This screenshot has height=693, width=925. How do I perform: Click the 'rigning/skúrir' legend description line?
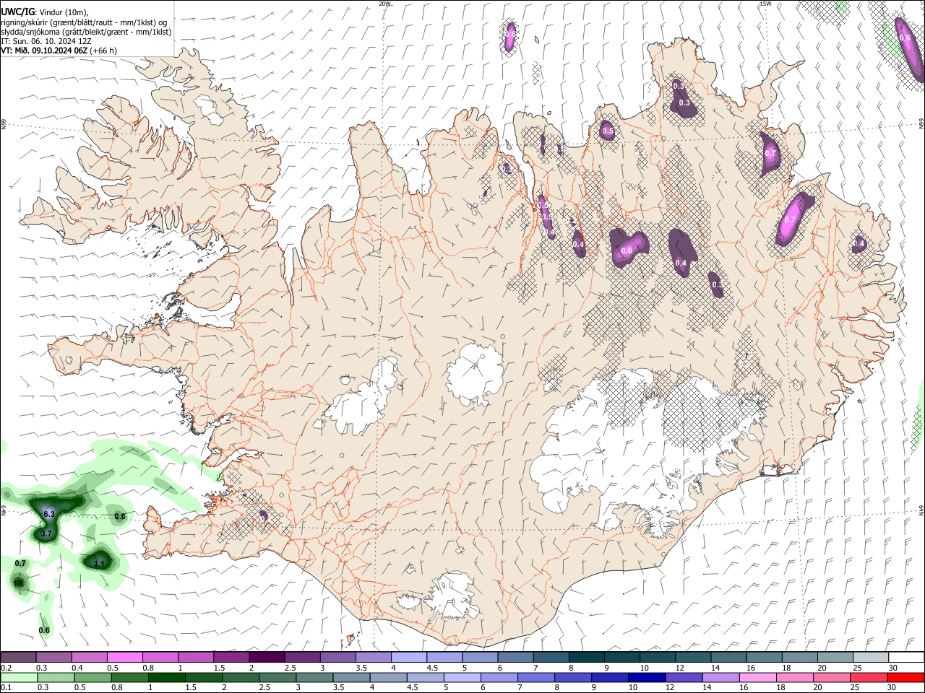click(83, 22)
